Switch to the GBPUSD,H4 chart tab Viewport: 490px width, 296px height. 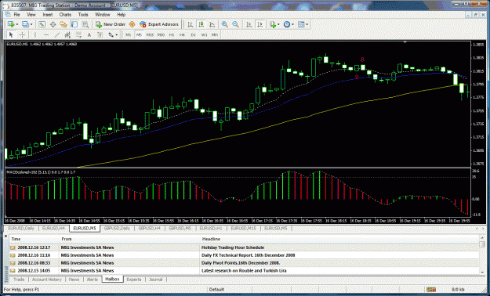150,229
